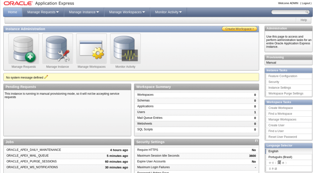Select Japanese language option
314x173 pixels.
click(273, 169)
